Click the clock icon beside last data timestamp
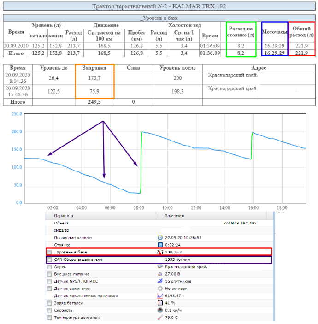318x324 pixels. (x=160, y=237)
